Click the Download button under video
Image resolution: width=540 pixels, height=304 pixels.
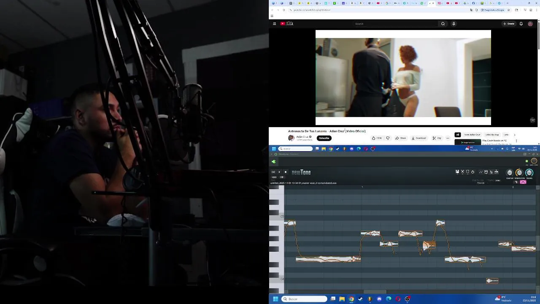click(418, 138)
